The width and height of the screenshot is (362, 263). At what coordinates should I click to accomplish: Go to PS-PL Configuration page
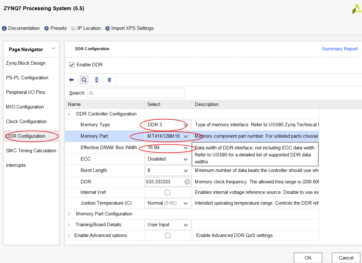27,78
